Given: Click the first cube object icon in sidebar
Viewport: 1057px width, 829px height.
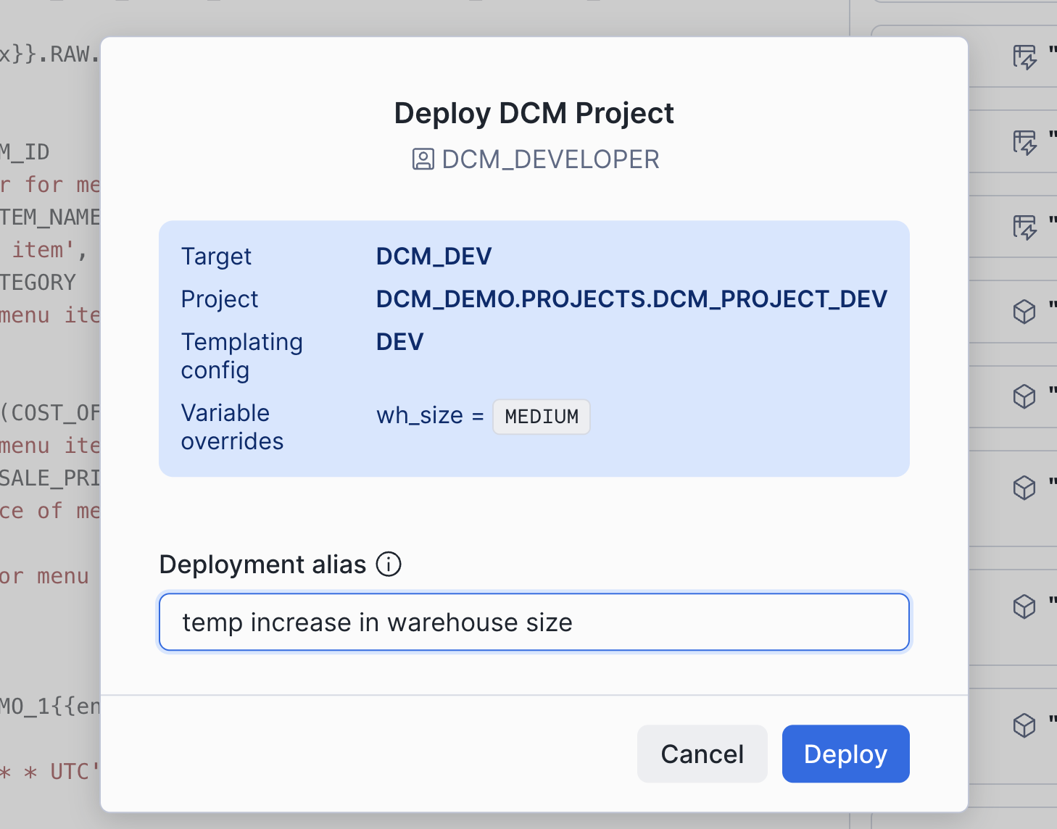Looking at the screenshot, I should (x=1023, y=312).
